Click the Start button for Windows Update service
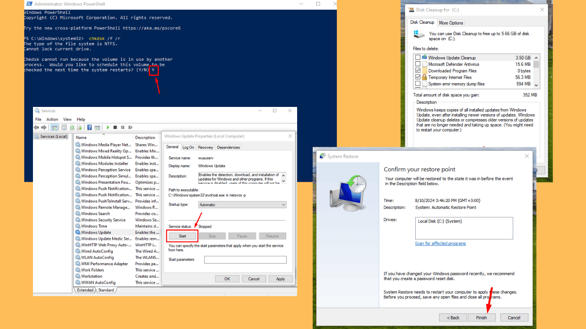Viewport: 586px width, 329px height. pyautogui.click(x=182, y=236)
